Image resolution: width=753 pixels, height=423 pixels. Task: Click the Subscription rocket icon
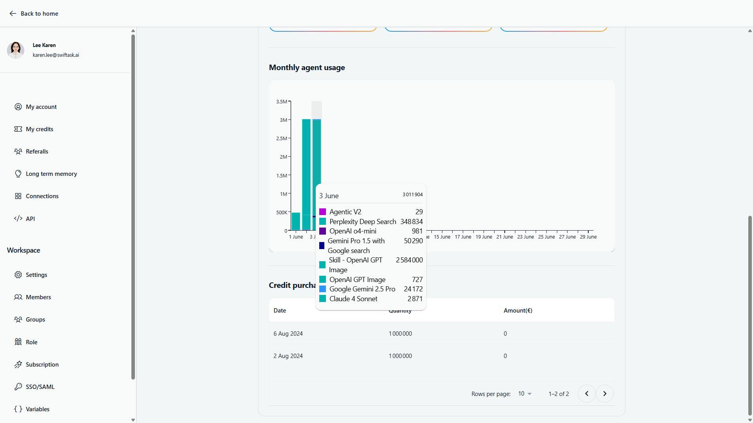[18, 365]
